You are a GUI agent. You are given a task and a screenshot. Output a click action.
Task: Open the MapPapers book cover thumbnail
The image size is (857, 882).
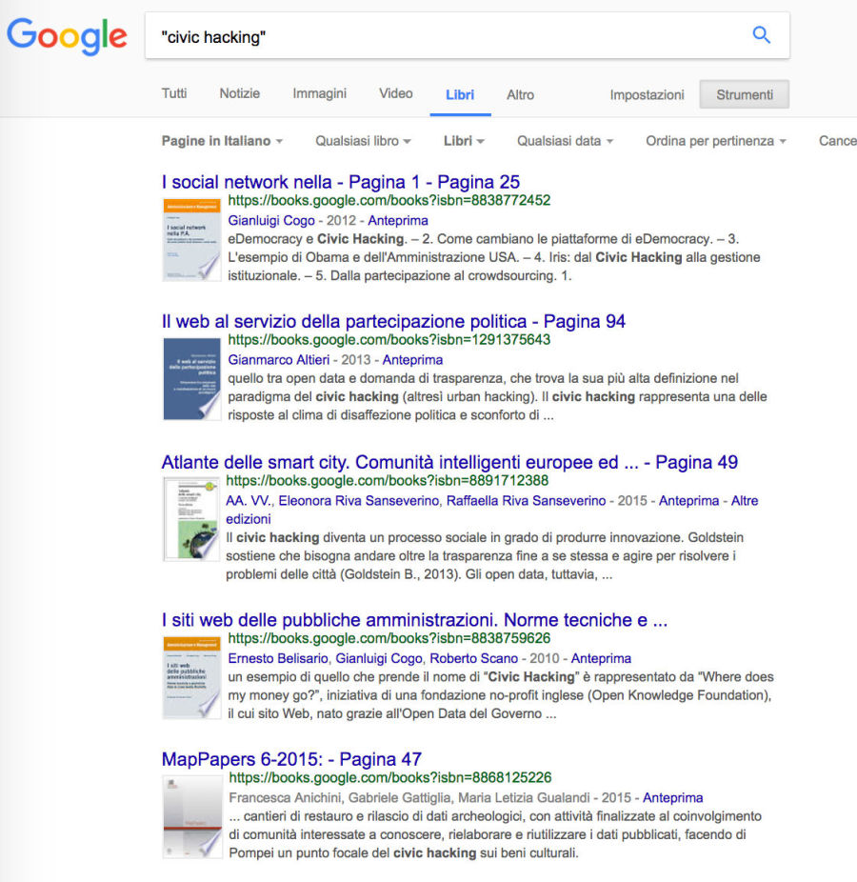pos(191,816)
